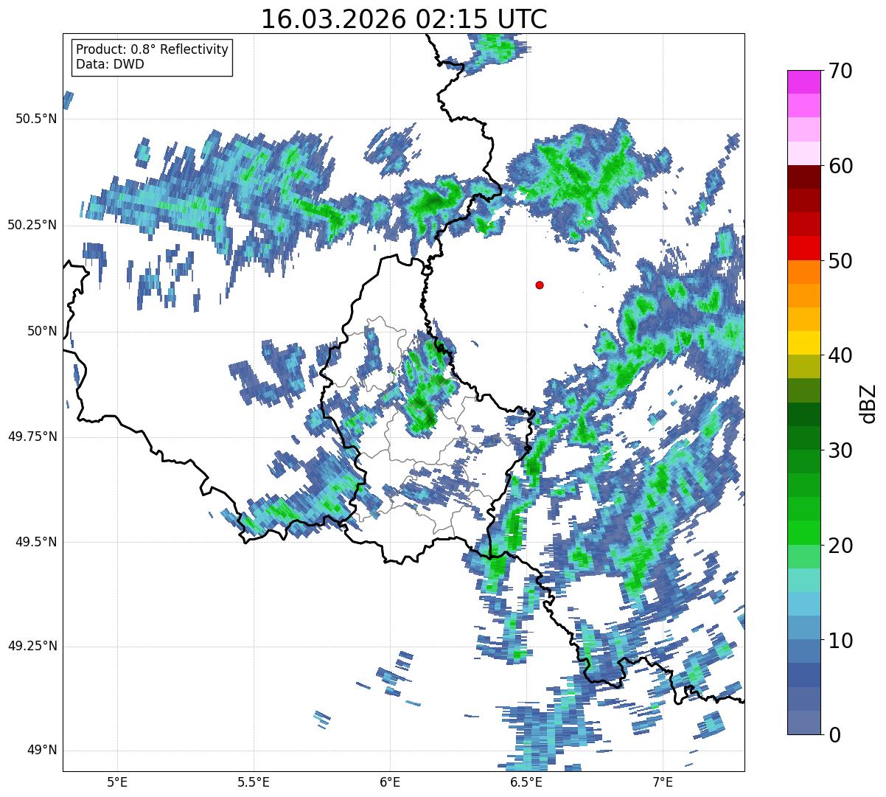The width and height of the screenshot is (886, 797).
Task: Pick the magenta swatch at colorbar top
Action: pyautogui.click(x=803, y=82)
